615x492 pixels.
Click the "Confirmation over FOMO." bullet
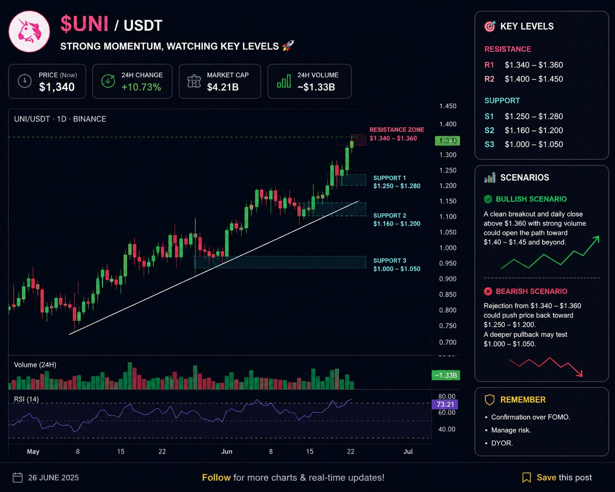pyautogui.click(x=531, y=417)
